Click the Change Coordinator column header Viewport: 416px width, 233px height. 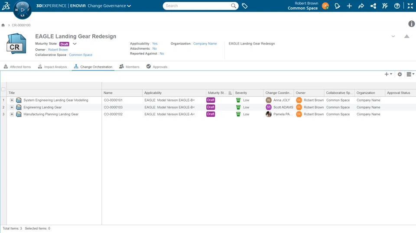pos(279,93)
